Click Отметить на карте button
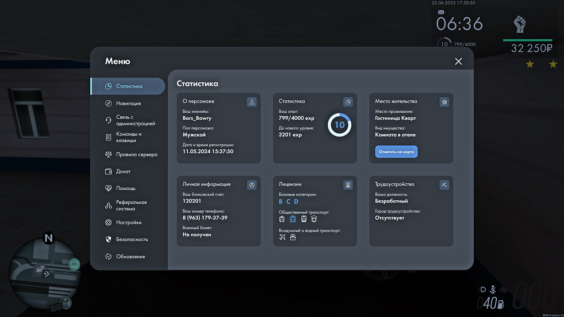 coord(397,151)
